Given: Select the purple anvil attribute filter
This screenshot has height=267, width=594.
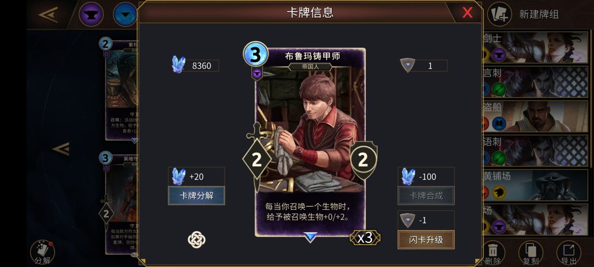Looking at the screenshot, I should 91,14.
